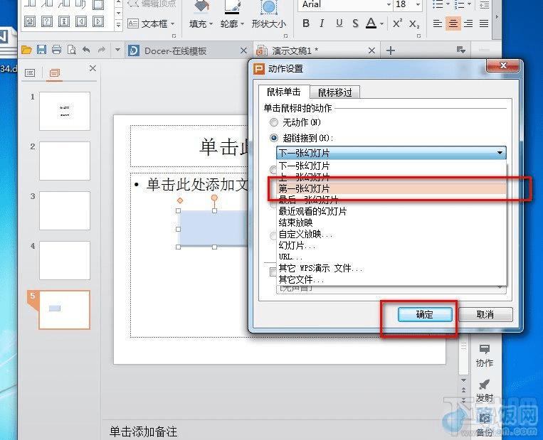Select the 超链接到 radio option
The image size is (543, 440).
(x=273, y=138)
